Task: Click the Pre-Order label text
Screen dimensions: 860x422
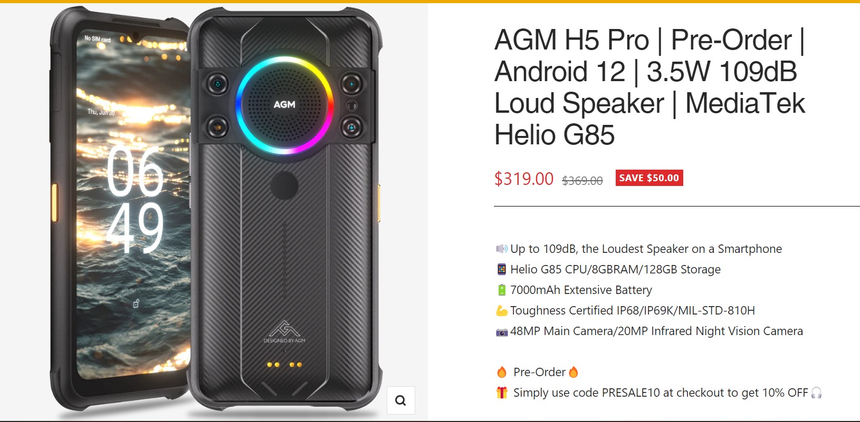Action: point(539,372)
